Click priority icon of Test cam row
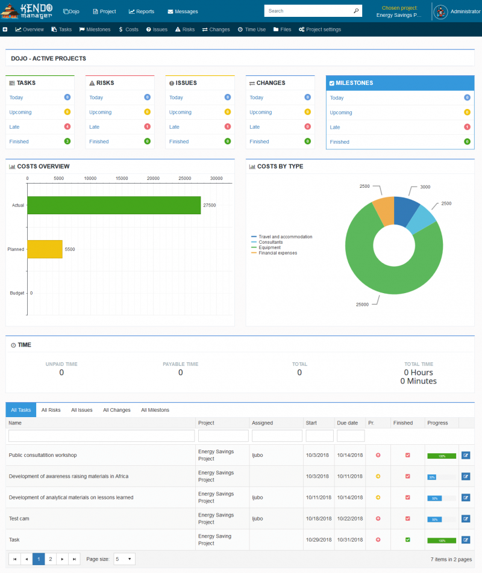Viewport: 482px width, 573px height. tap(378, 519)
